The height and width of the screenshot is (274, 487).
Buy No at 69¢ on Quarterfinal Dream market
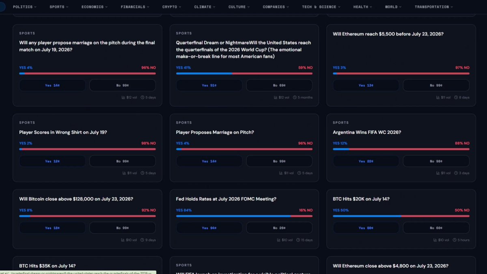(279, 85)
